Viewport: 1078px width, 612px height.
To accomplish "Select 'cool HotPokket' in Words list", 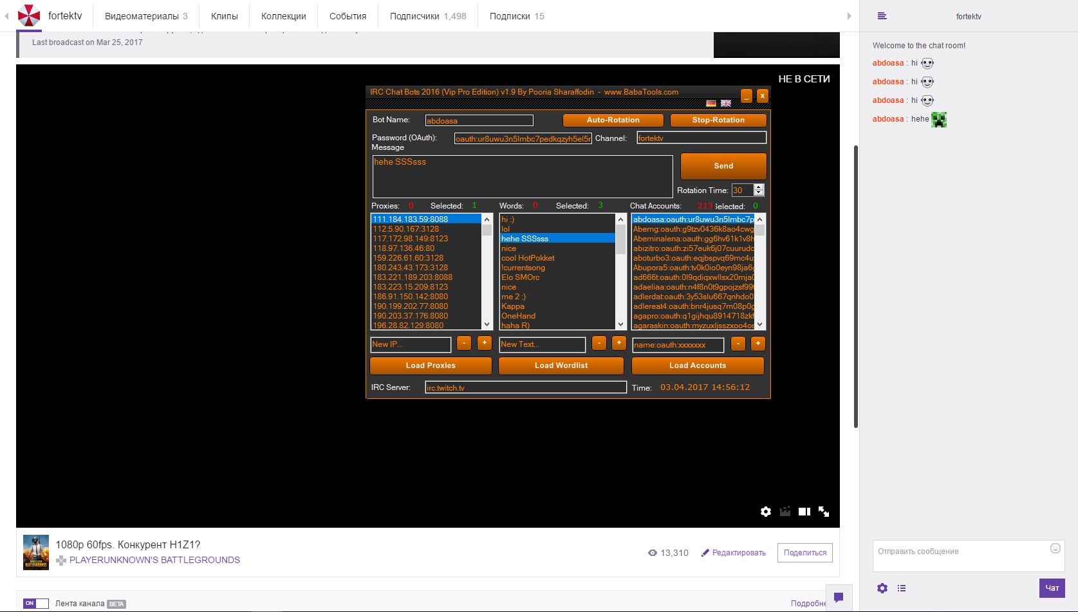I will [528, 258].
